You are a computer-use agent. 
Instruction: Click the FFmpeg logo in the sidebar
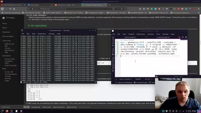click(8, 18)
